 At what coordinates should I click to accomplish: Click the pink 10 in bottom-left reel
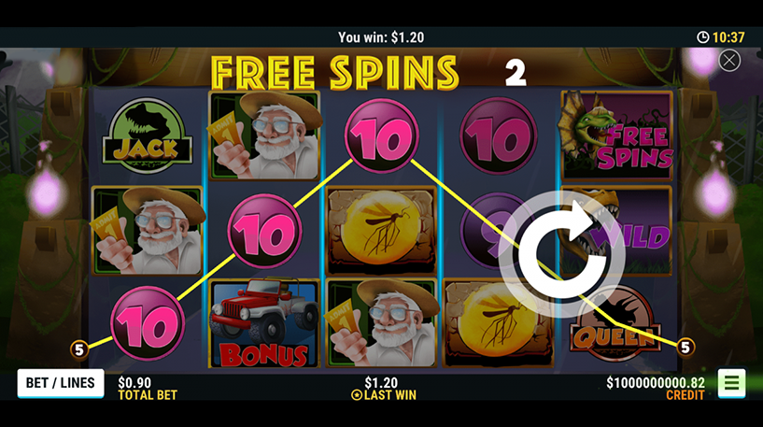pyautogui.click(x=148, y=324)
